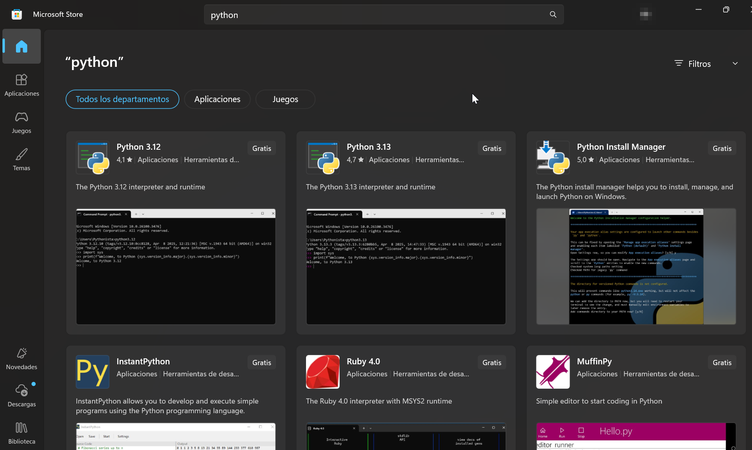Click the InstantPython app icon
This screenshot has height=450, width=752.
tap(93, 372)
